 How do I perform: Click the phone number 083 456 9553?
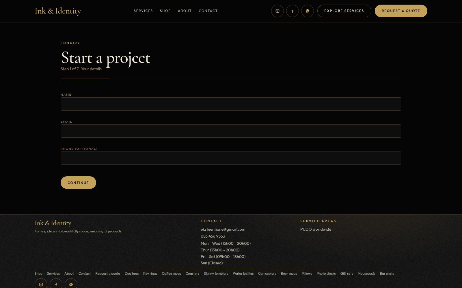(213, 236)
